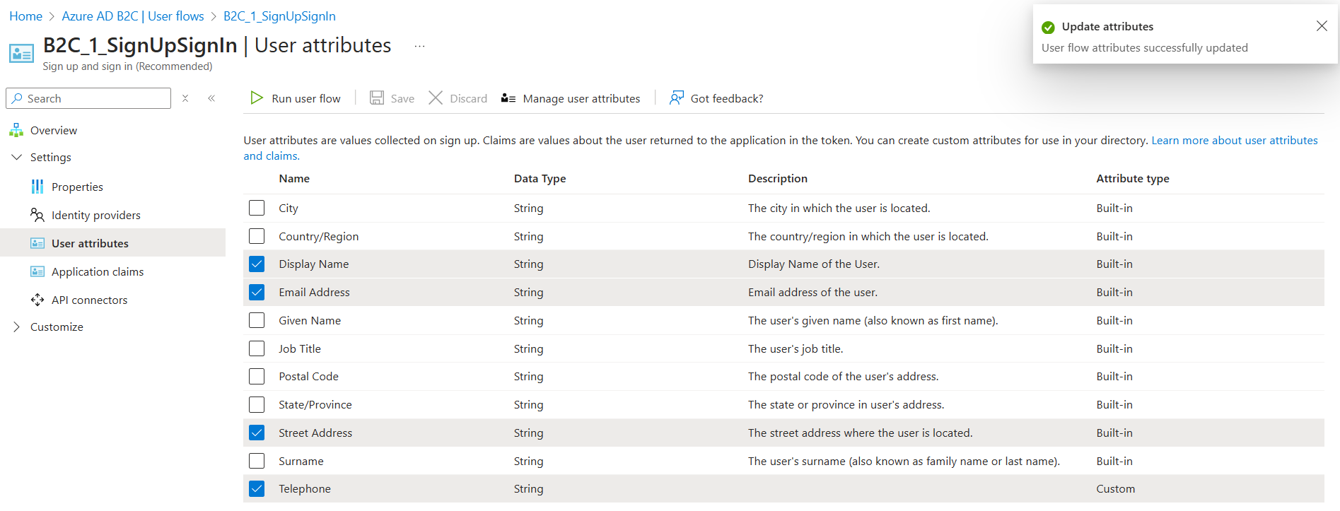Clear the sidebar search filter
The height and width of the screenshot is (511, 1340).
pos(185,98)
